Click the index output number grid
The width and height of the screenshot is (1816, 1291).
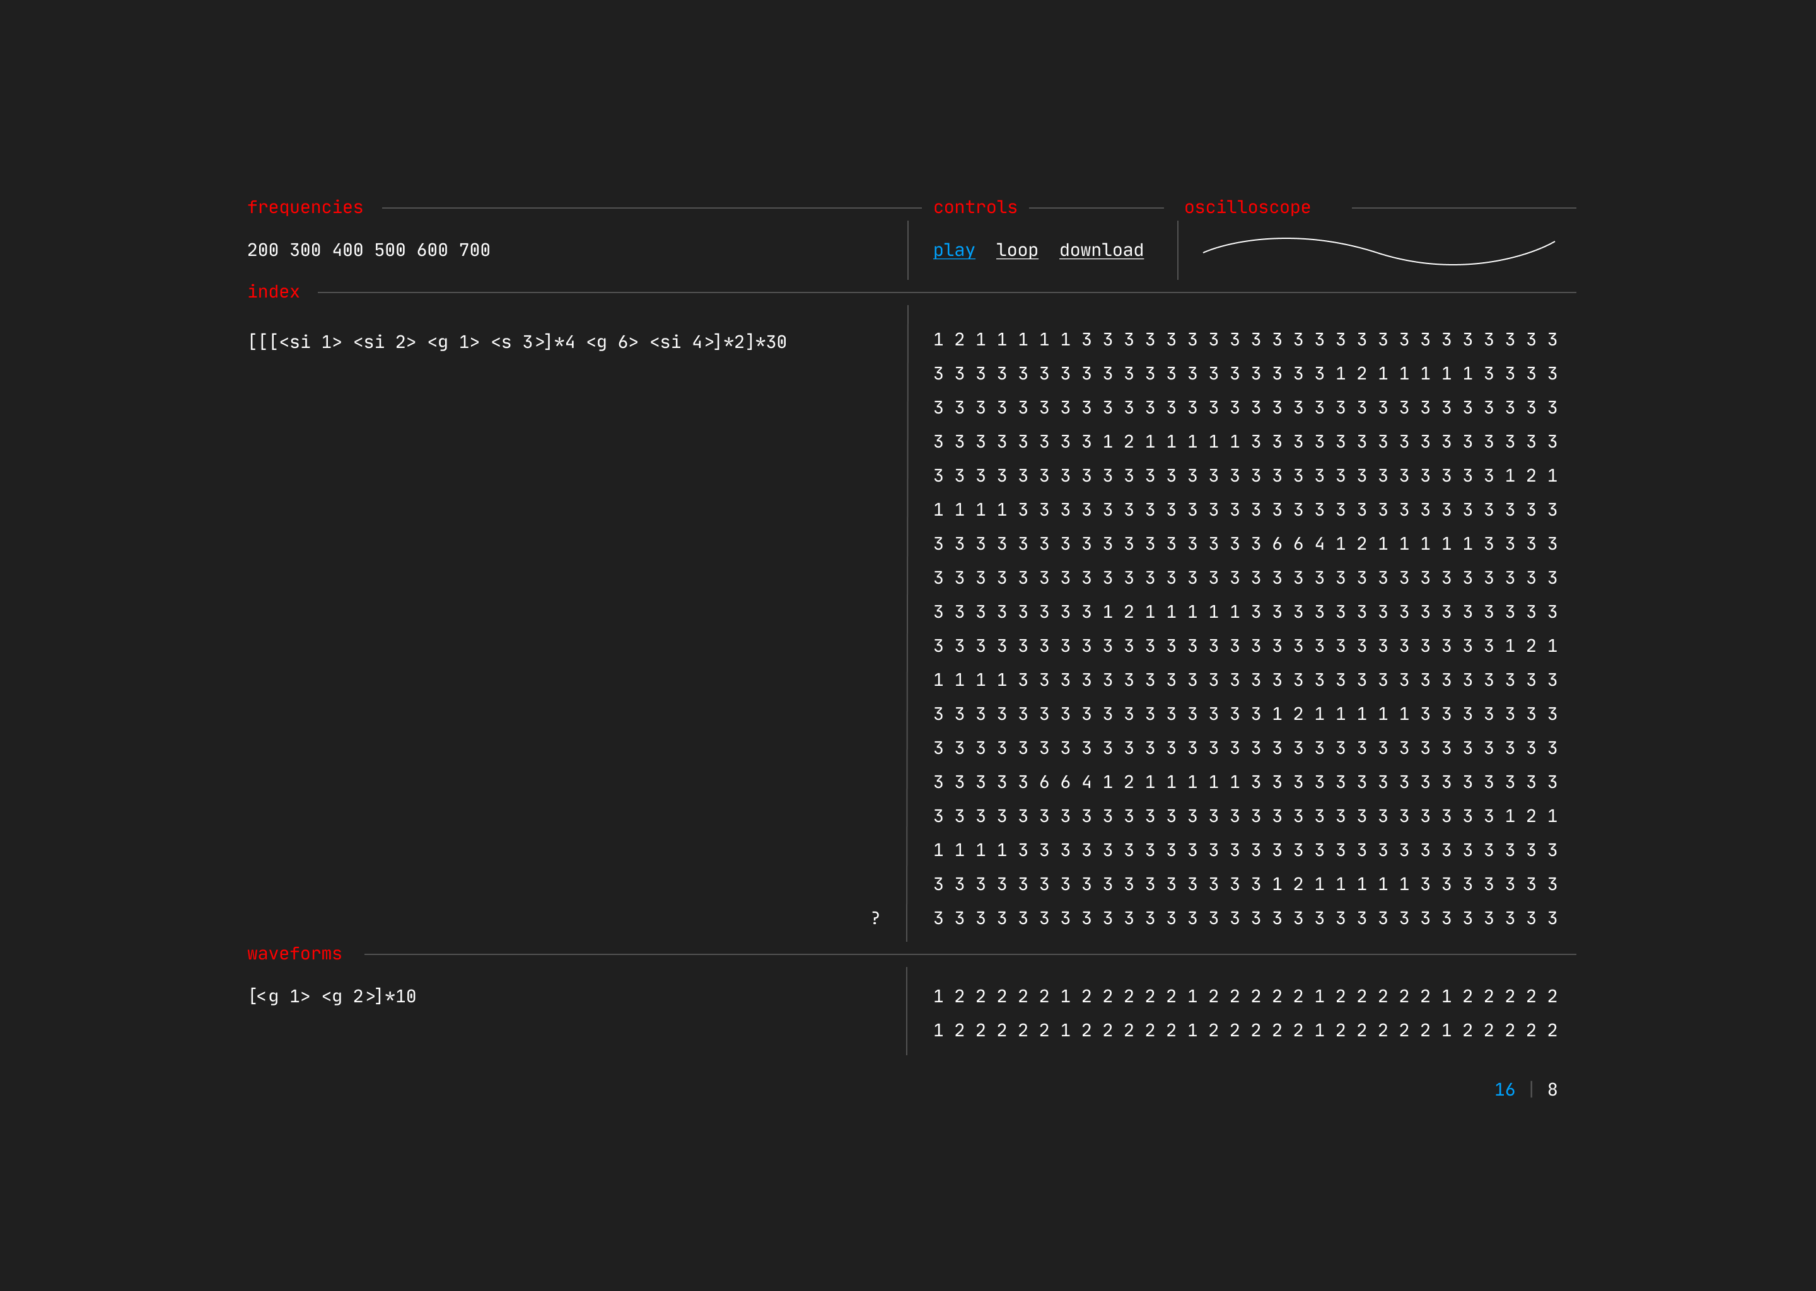1244,628
